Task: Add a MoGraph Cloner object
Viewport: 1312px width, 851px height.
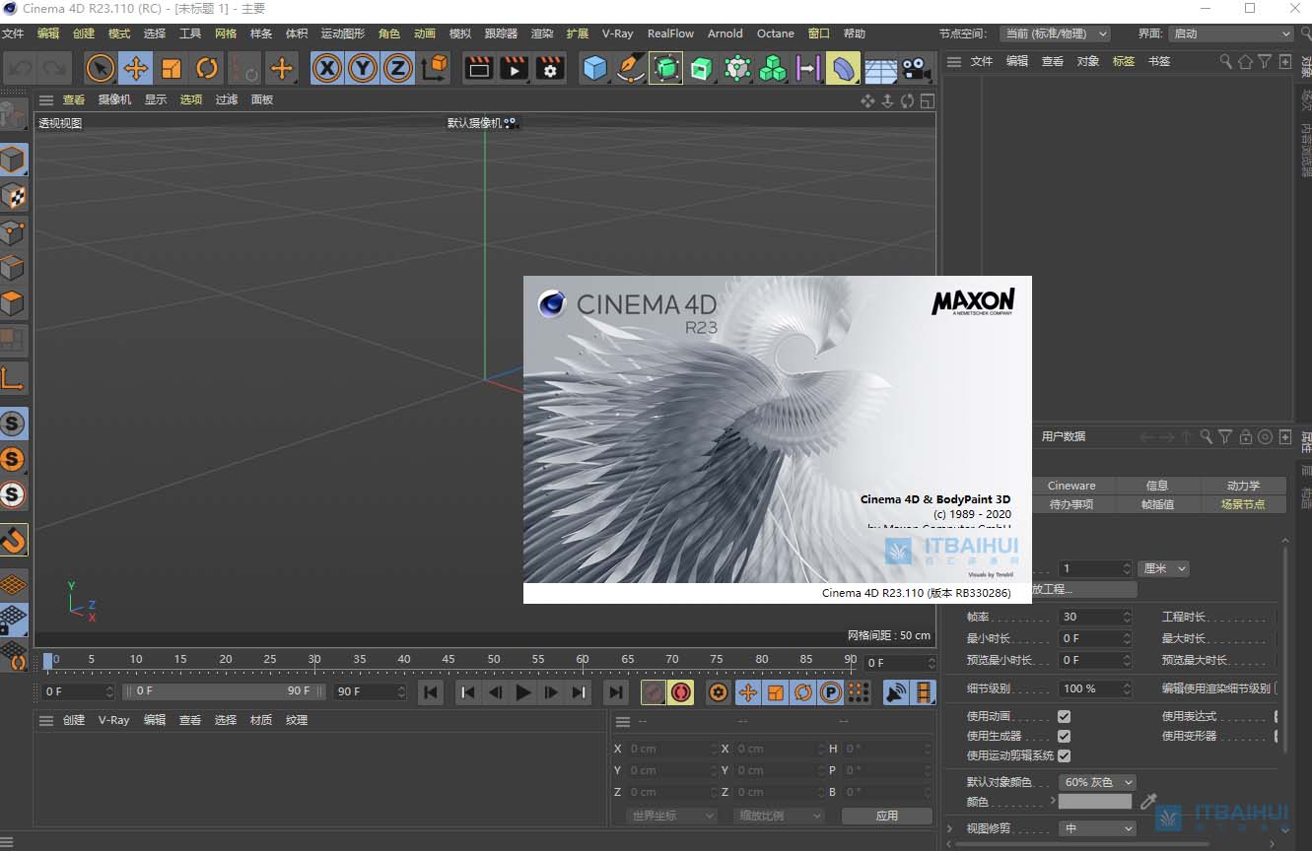Action: pyautogui.click(x=737, y=69)
